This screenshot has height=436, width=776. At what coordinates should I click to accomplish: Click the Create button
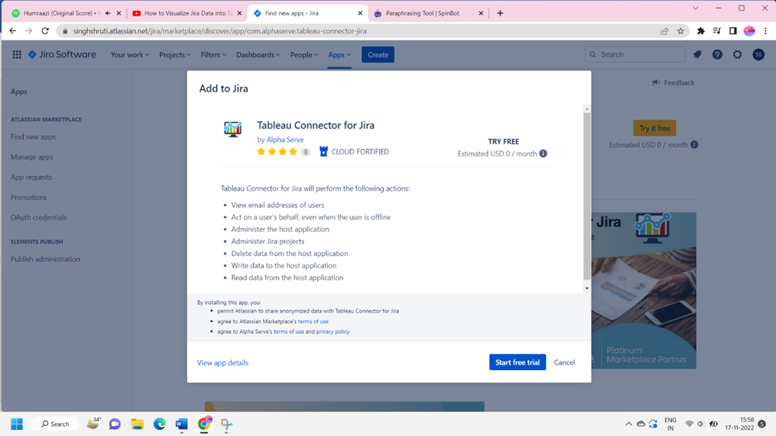pos(378,55)
